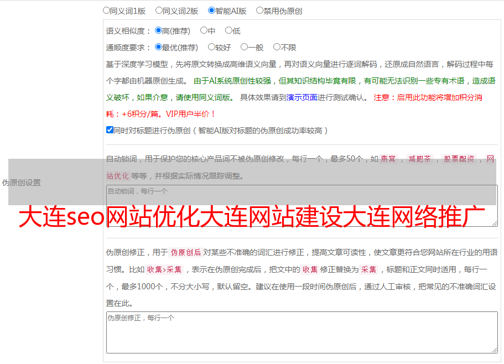The width and height of the screenshot is (504, 364).
Task: Set 通顺度要求 to 最优(推荐)
Action: tap(158, 47)
